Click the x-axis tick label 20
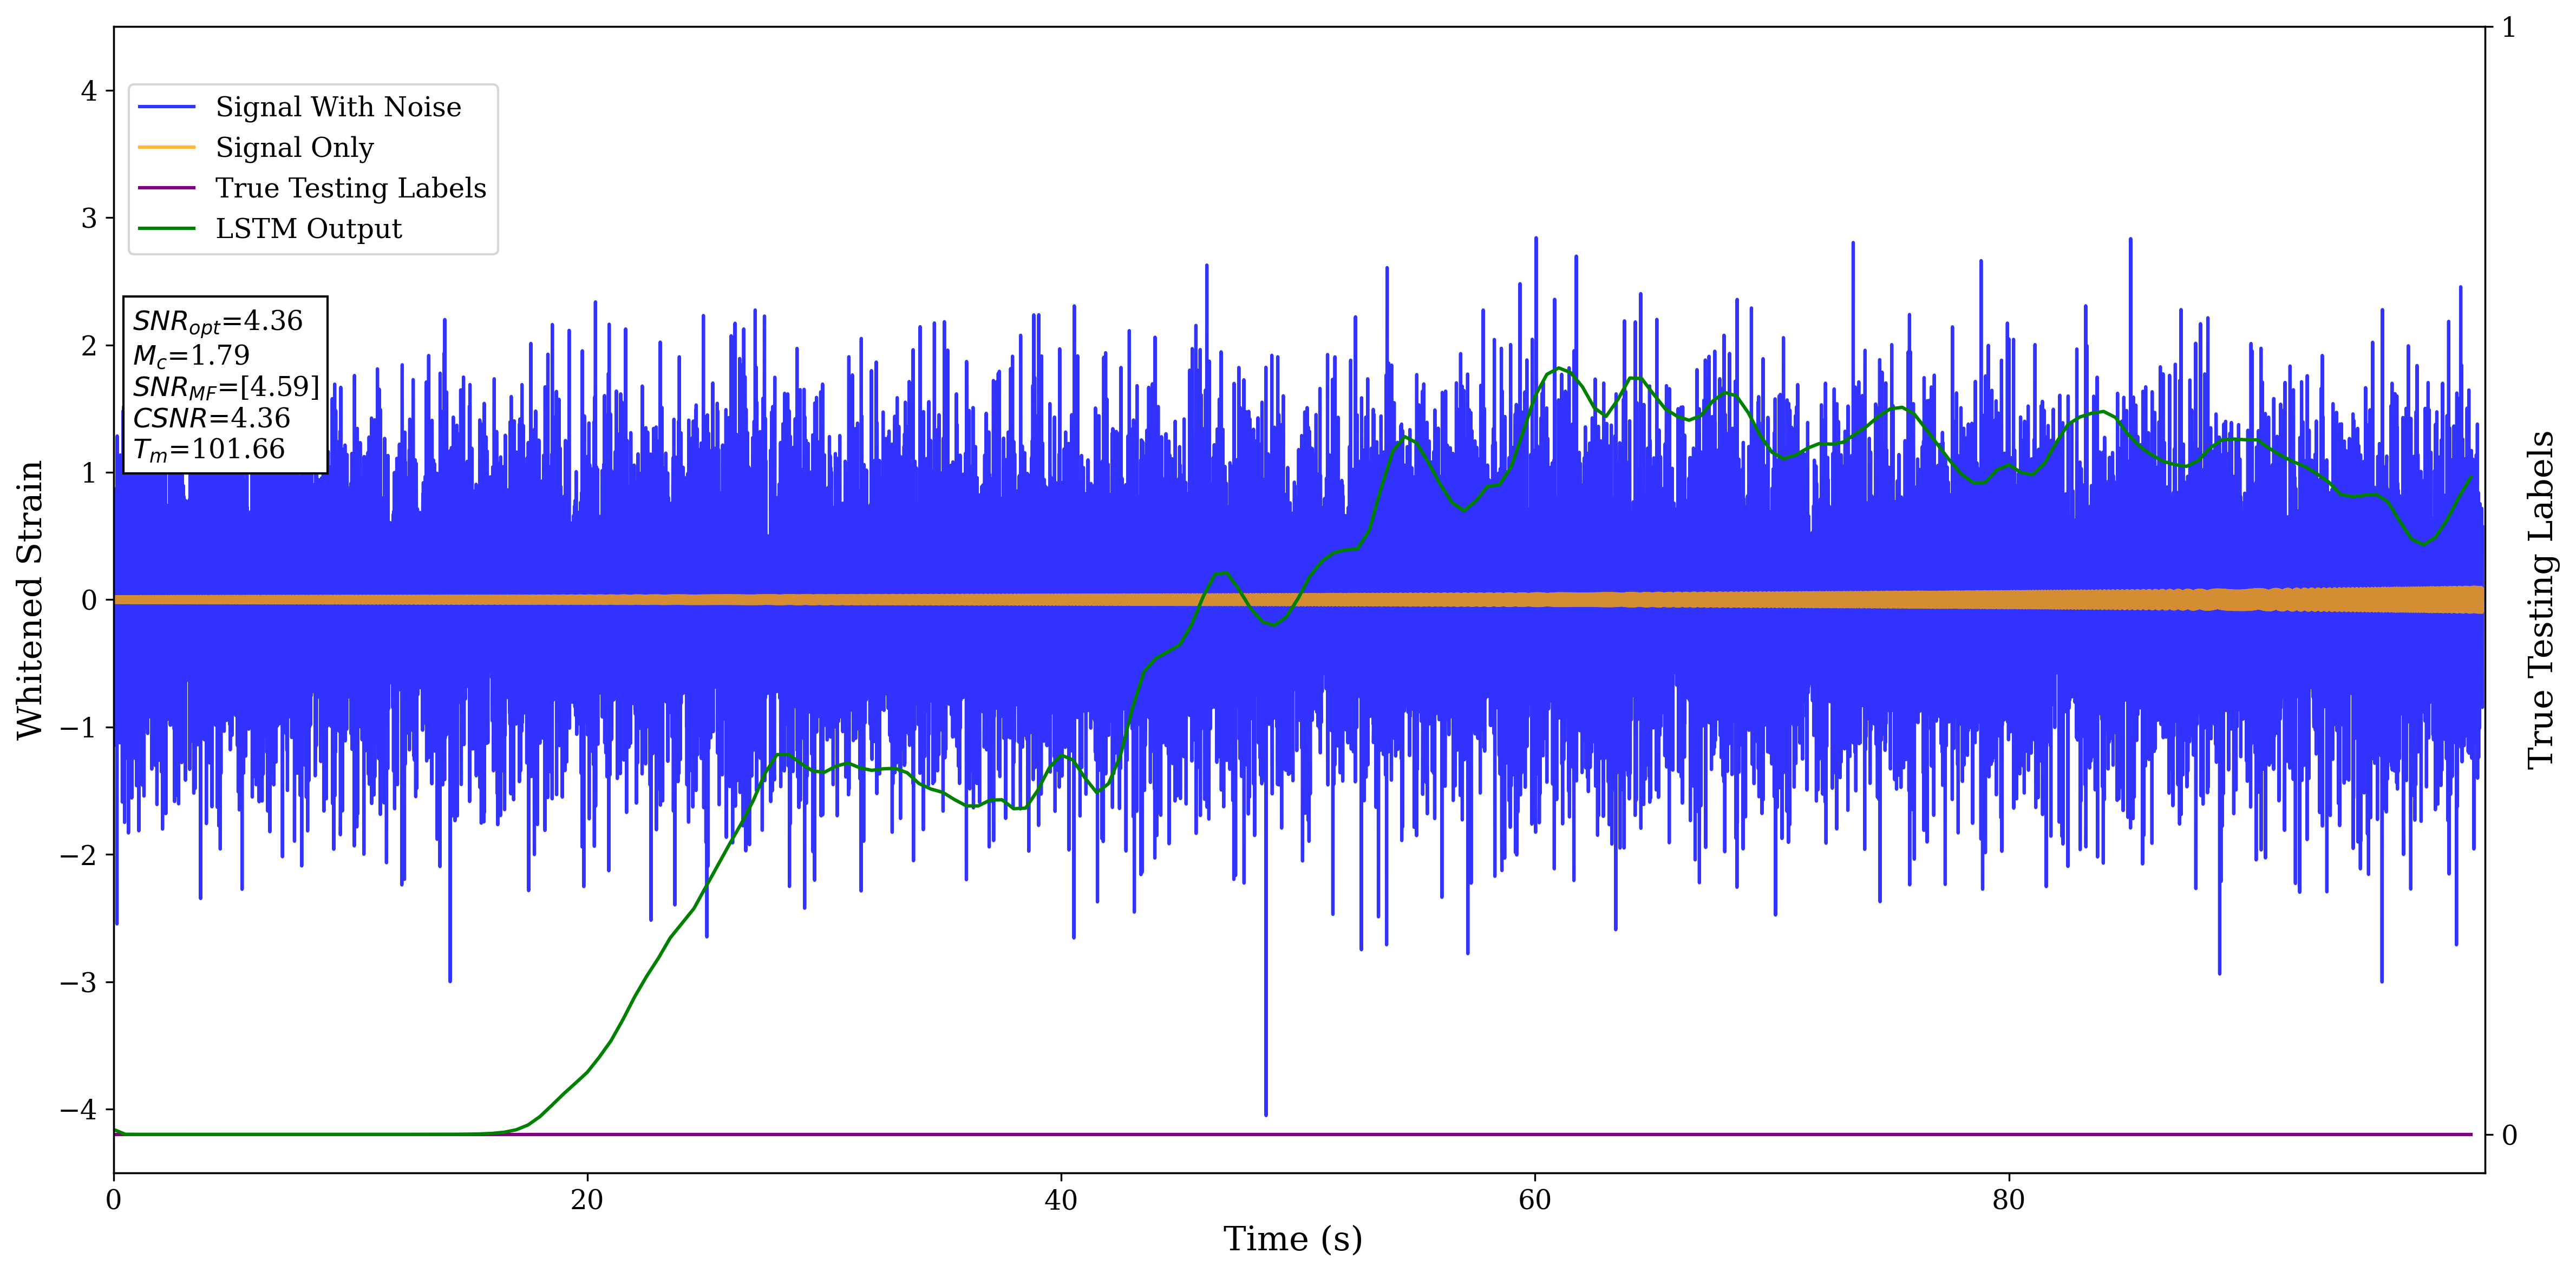Image resolution: width=2576 pixels, height=1273 pixels. click(587, 1200)
